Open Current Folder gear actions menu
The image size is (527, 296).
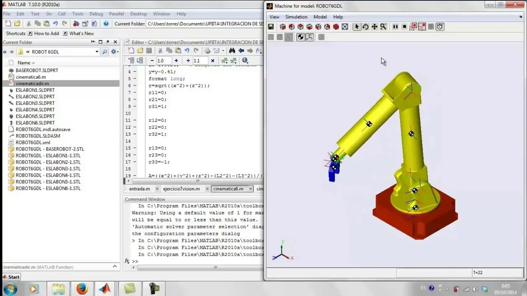coord(114,52)
